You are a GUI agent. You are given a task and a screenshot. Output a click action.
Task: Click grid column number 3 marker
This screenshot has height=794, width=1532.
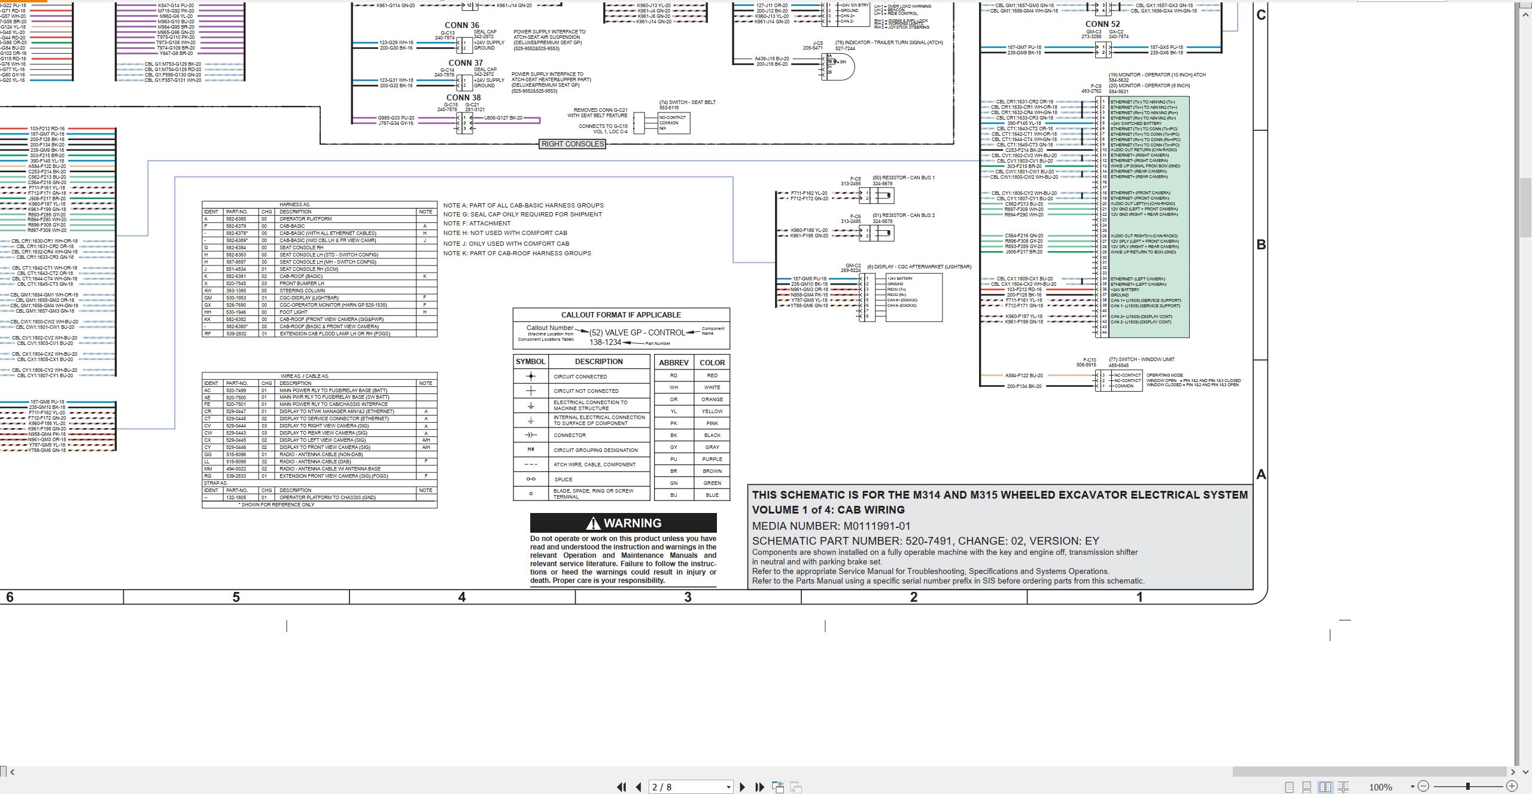(688, 597)
